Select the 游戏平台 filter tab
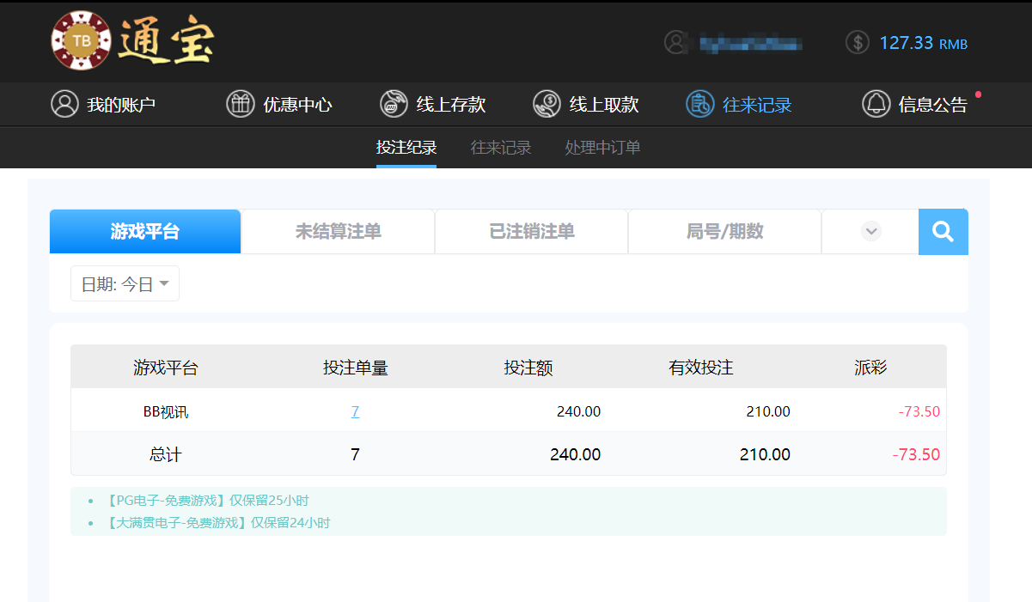 pyautogui.click(x=144, y=231)
